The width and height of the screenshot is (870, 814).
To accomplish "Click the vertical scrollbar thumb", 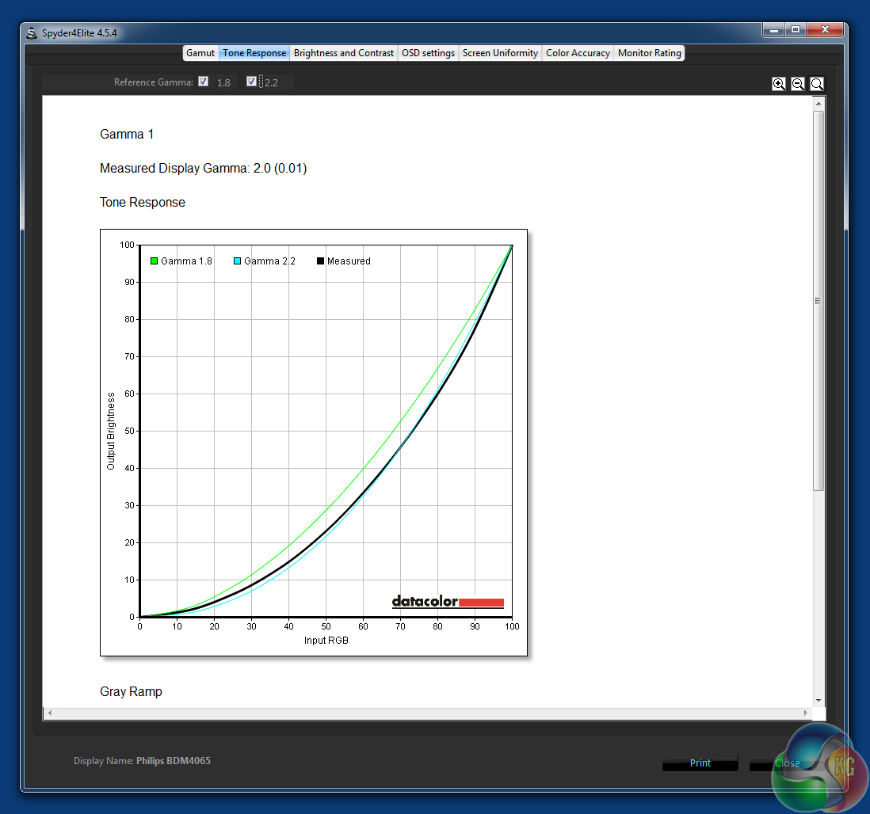I will [818, 301].
